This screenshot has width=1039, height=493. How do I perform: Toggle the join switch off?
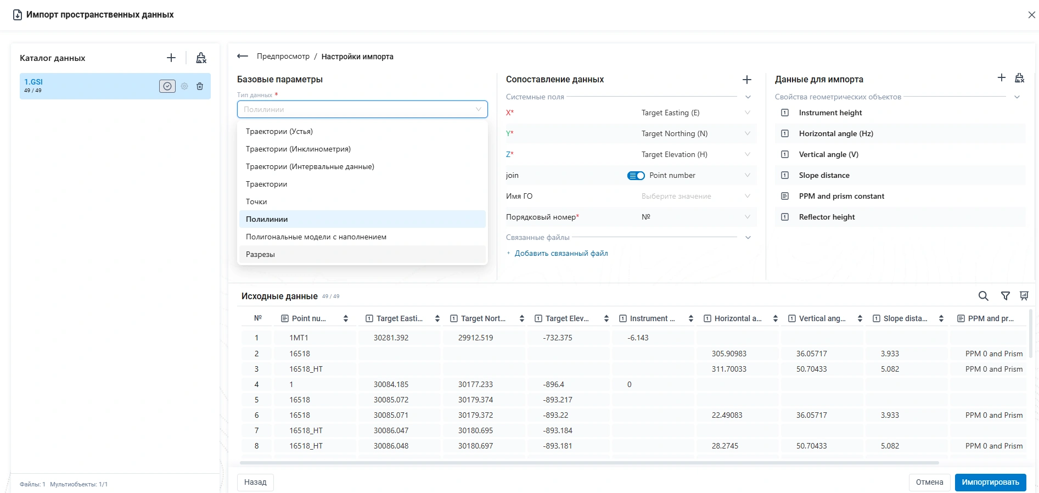point(636,176)
